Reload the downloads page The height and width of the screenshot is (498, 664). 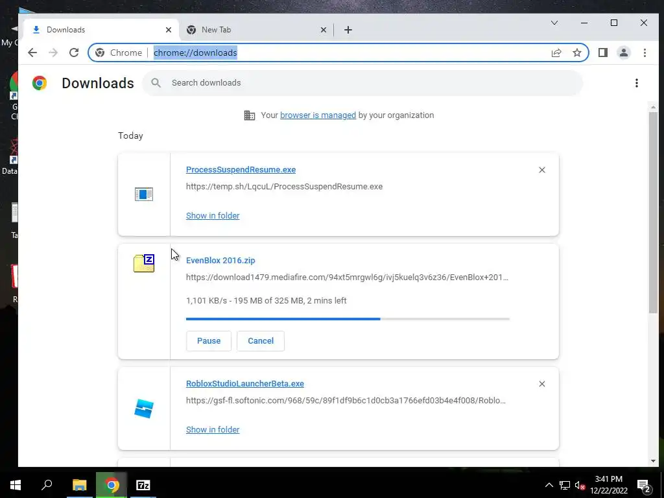point(74,53)
